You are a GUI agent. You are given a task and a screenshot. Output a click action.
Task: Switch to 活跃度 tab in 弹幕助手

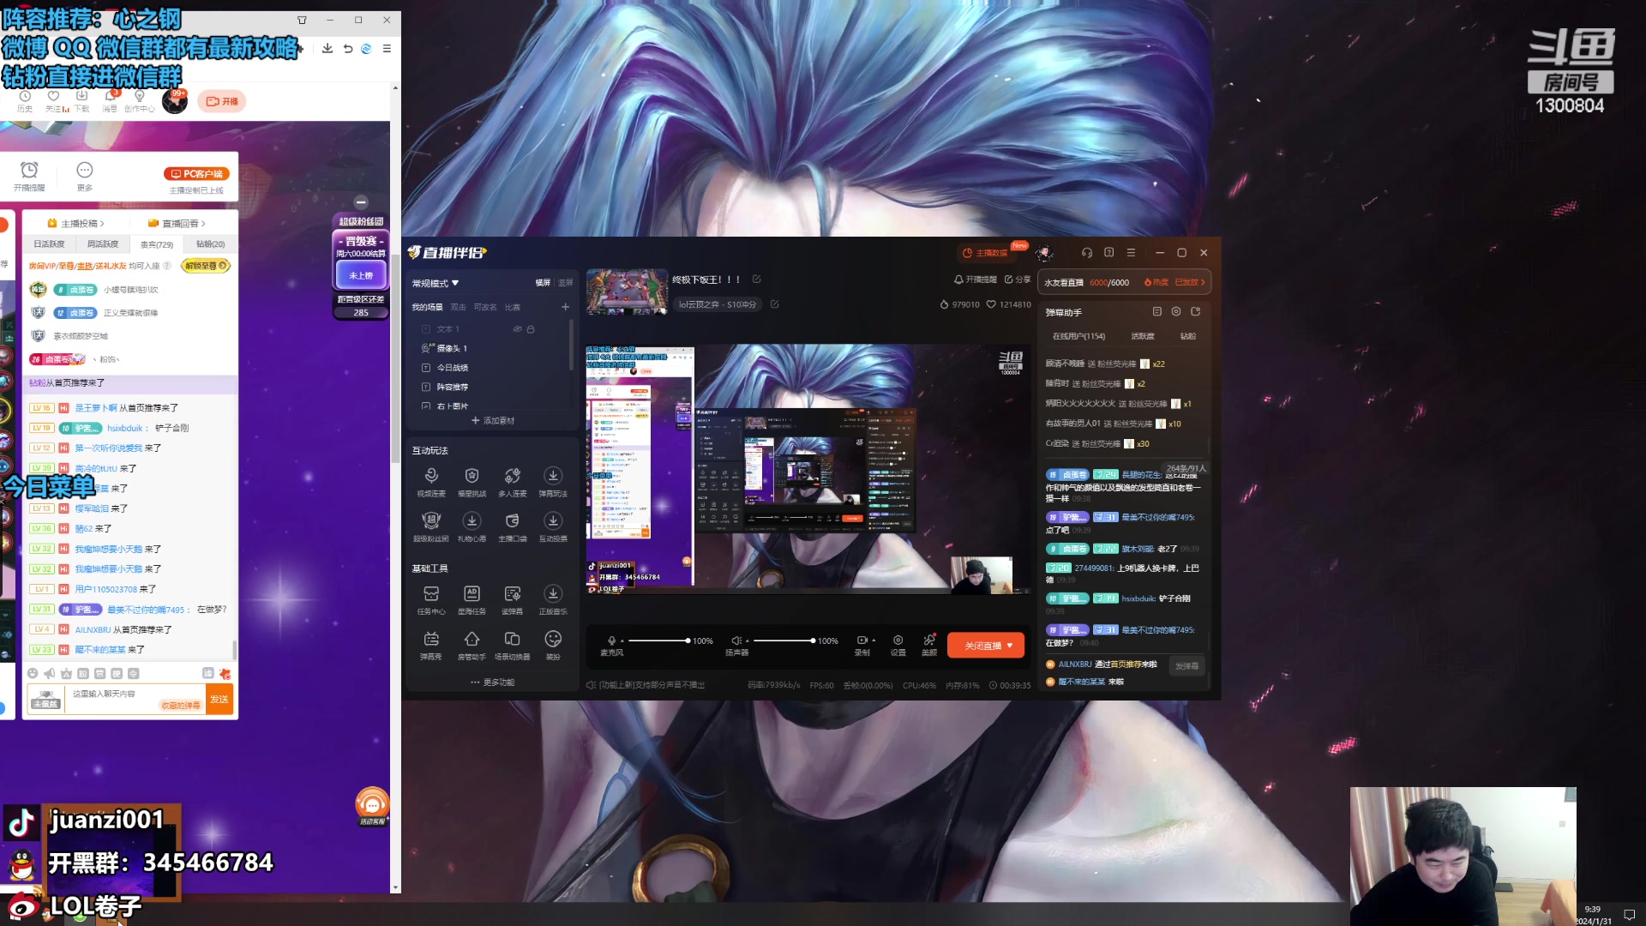(1142, 336)
